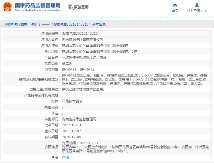Go to 首页 in the top navigation

175,11
